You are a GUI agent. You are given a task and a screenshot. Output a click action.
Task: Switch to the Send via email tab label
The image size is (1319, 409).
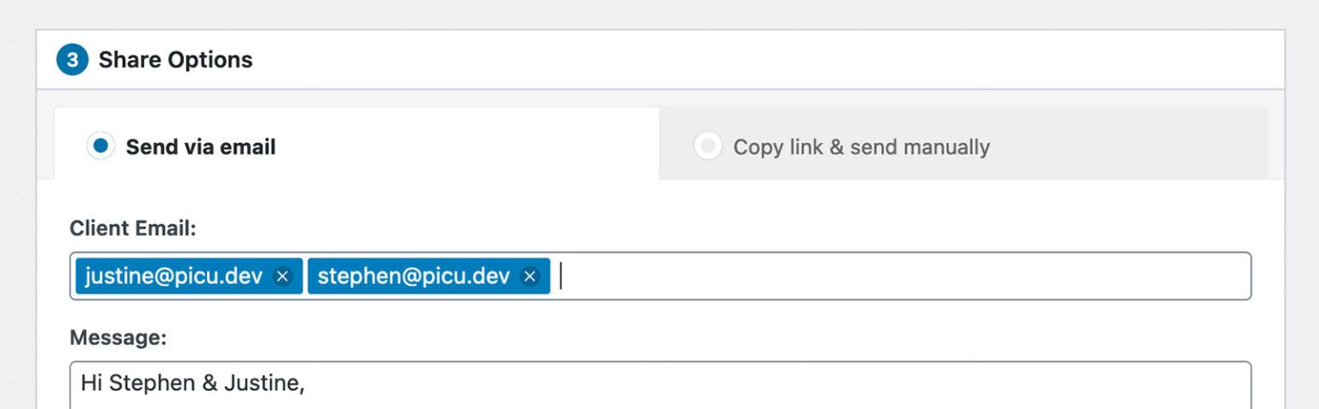201,147
